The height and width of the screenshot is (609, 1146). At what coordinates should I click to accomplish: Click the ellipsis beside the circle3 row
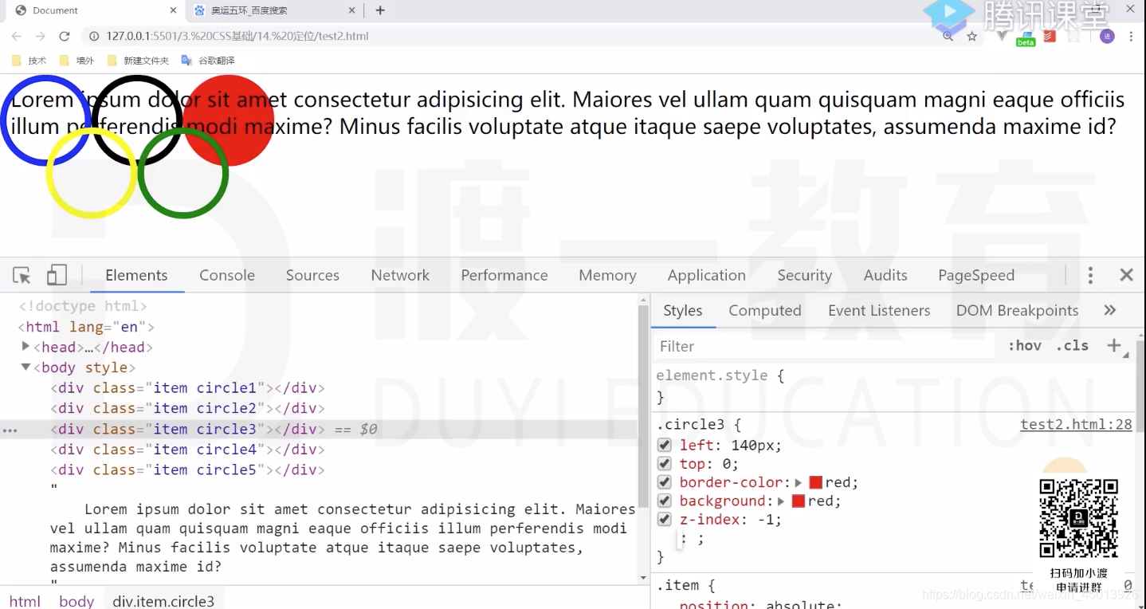(10, 430)
